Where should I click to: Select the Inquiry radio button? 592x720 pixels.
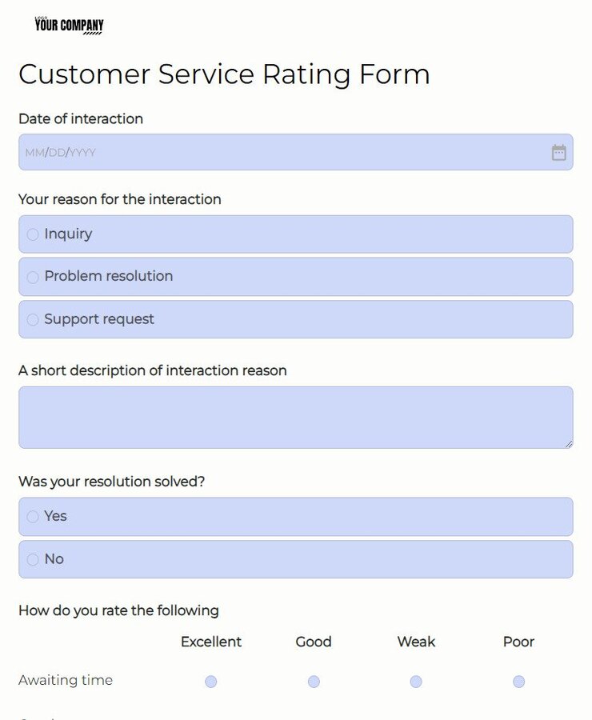point(32,234)
